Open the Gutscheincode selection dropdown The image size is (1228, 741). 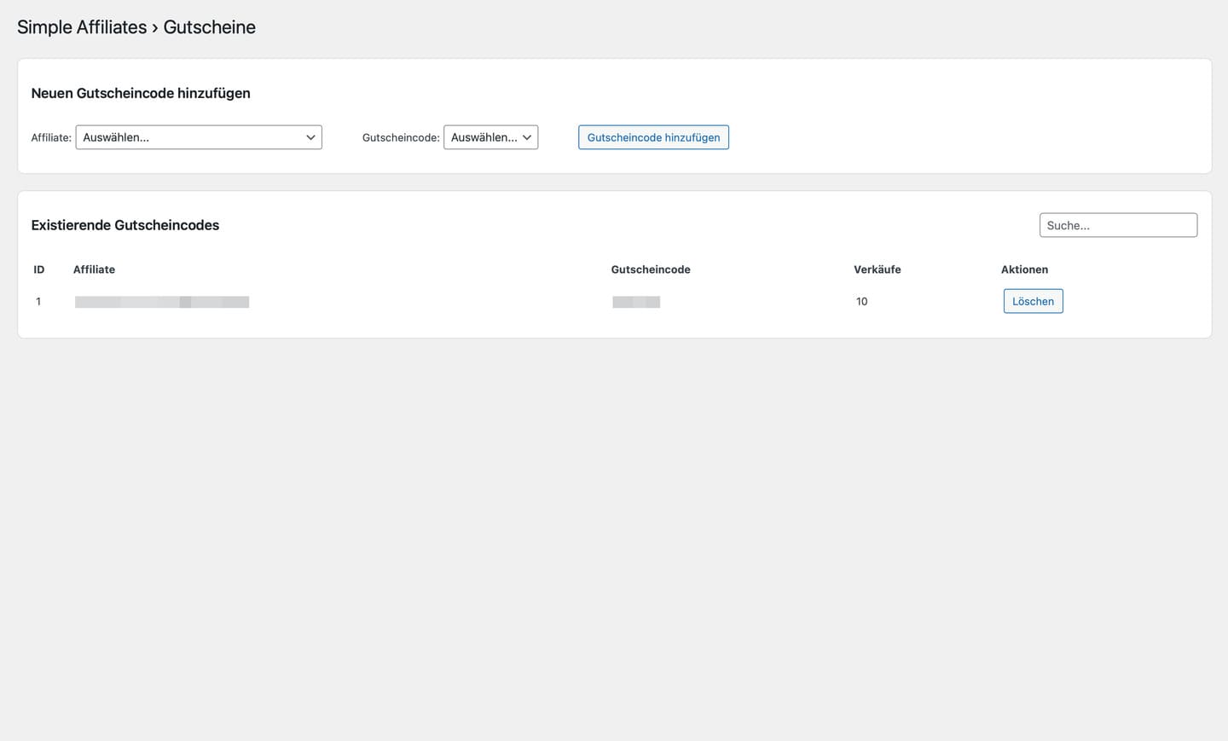click(x=489, y=137)
